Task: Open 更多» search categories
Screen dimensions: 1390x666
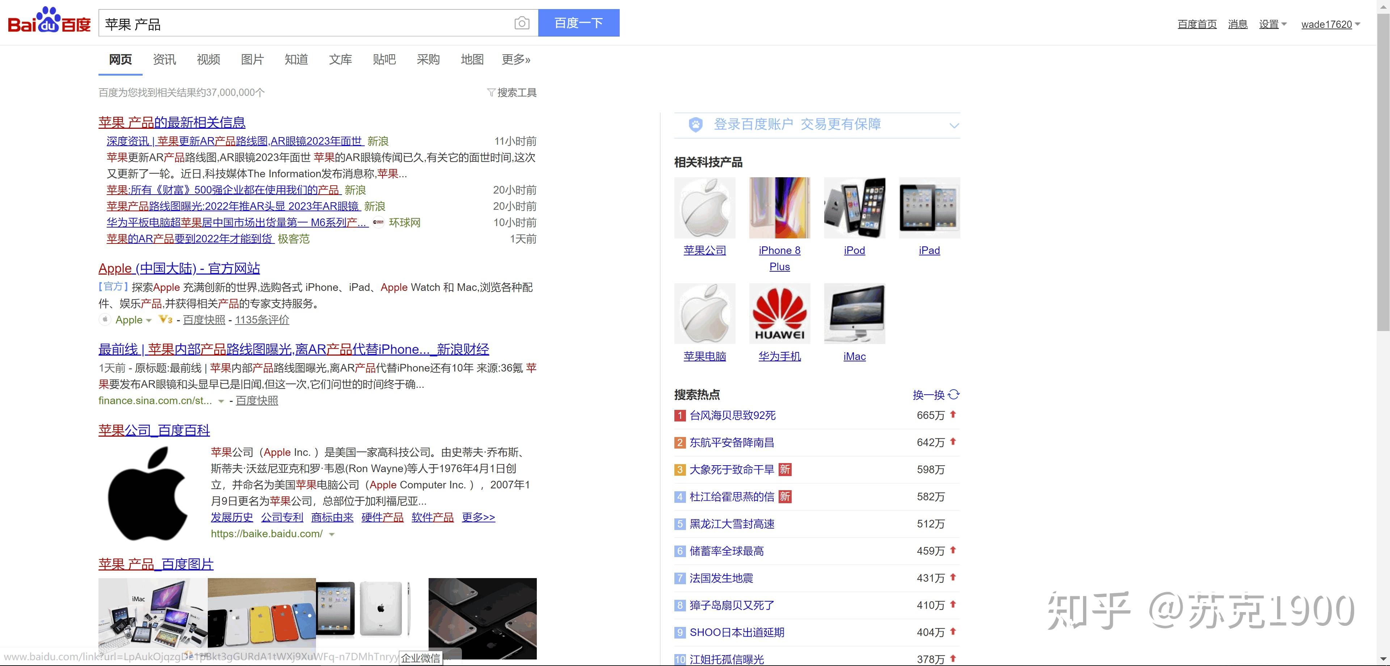Action: [516, 59]
